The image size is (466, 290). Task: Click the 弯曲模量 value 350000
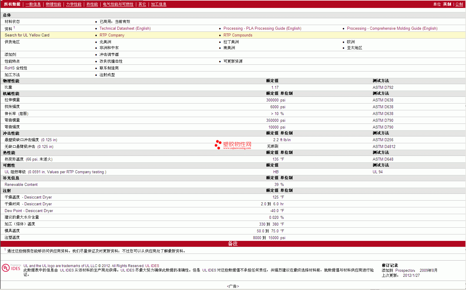[x=272, y=121]
